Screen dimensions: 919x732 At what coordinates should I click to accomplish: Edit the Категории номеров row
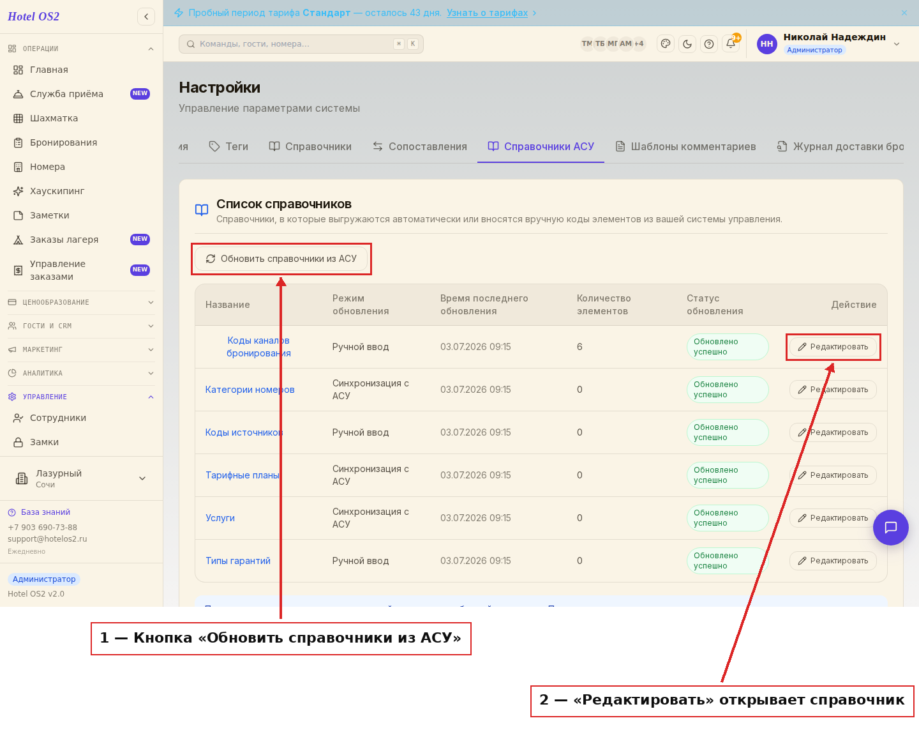pos(833,390)
